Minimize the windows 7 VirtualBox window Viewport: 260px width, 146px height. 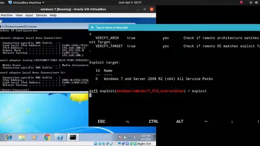click(x=138, y=9)
